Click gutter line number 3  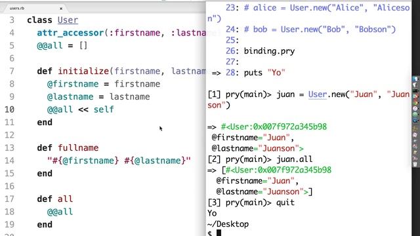[12, 20]
